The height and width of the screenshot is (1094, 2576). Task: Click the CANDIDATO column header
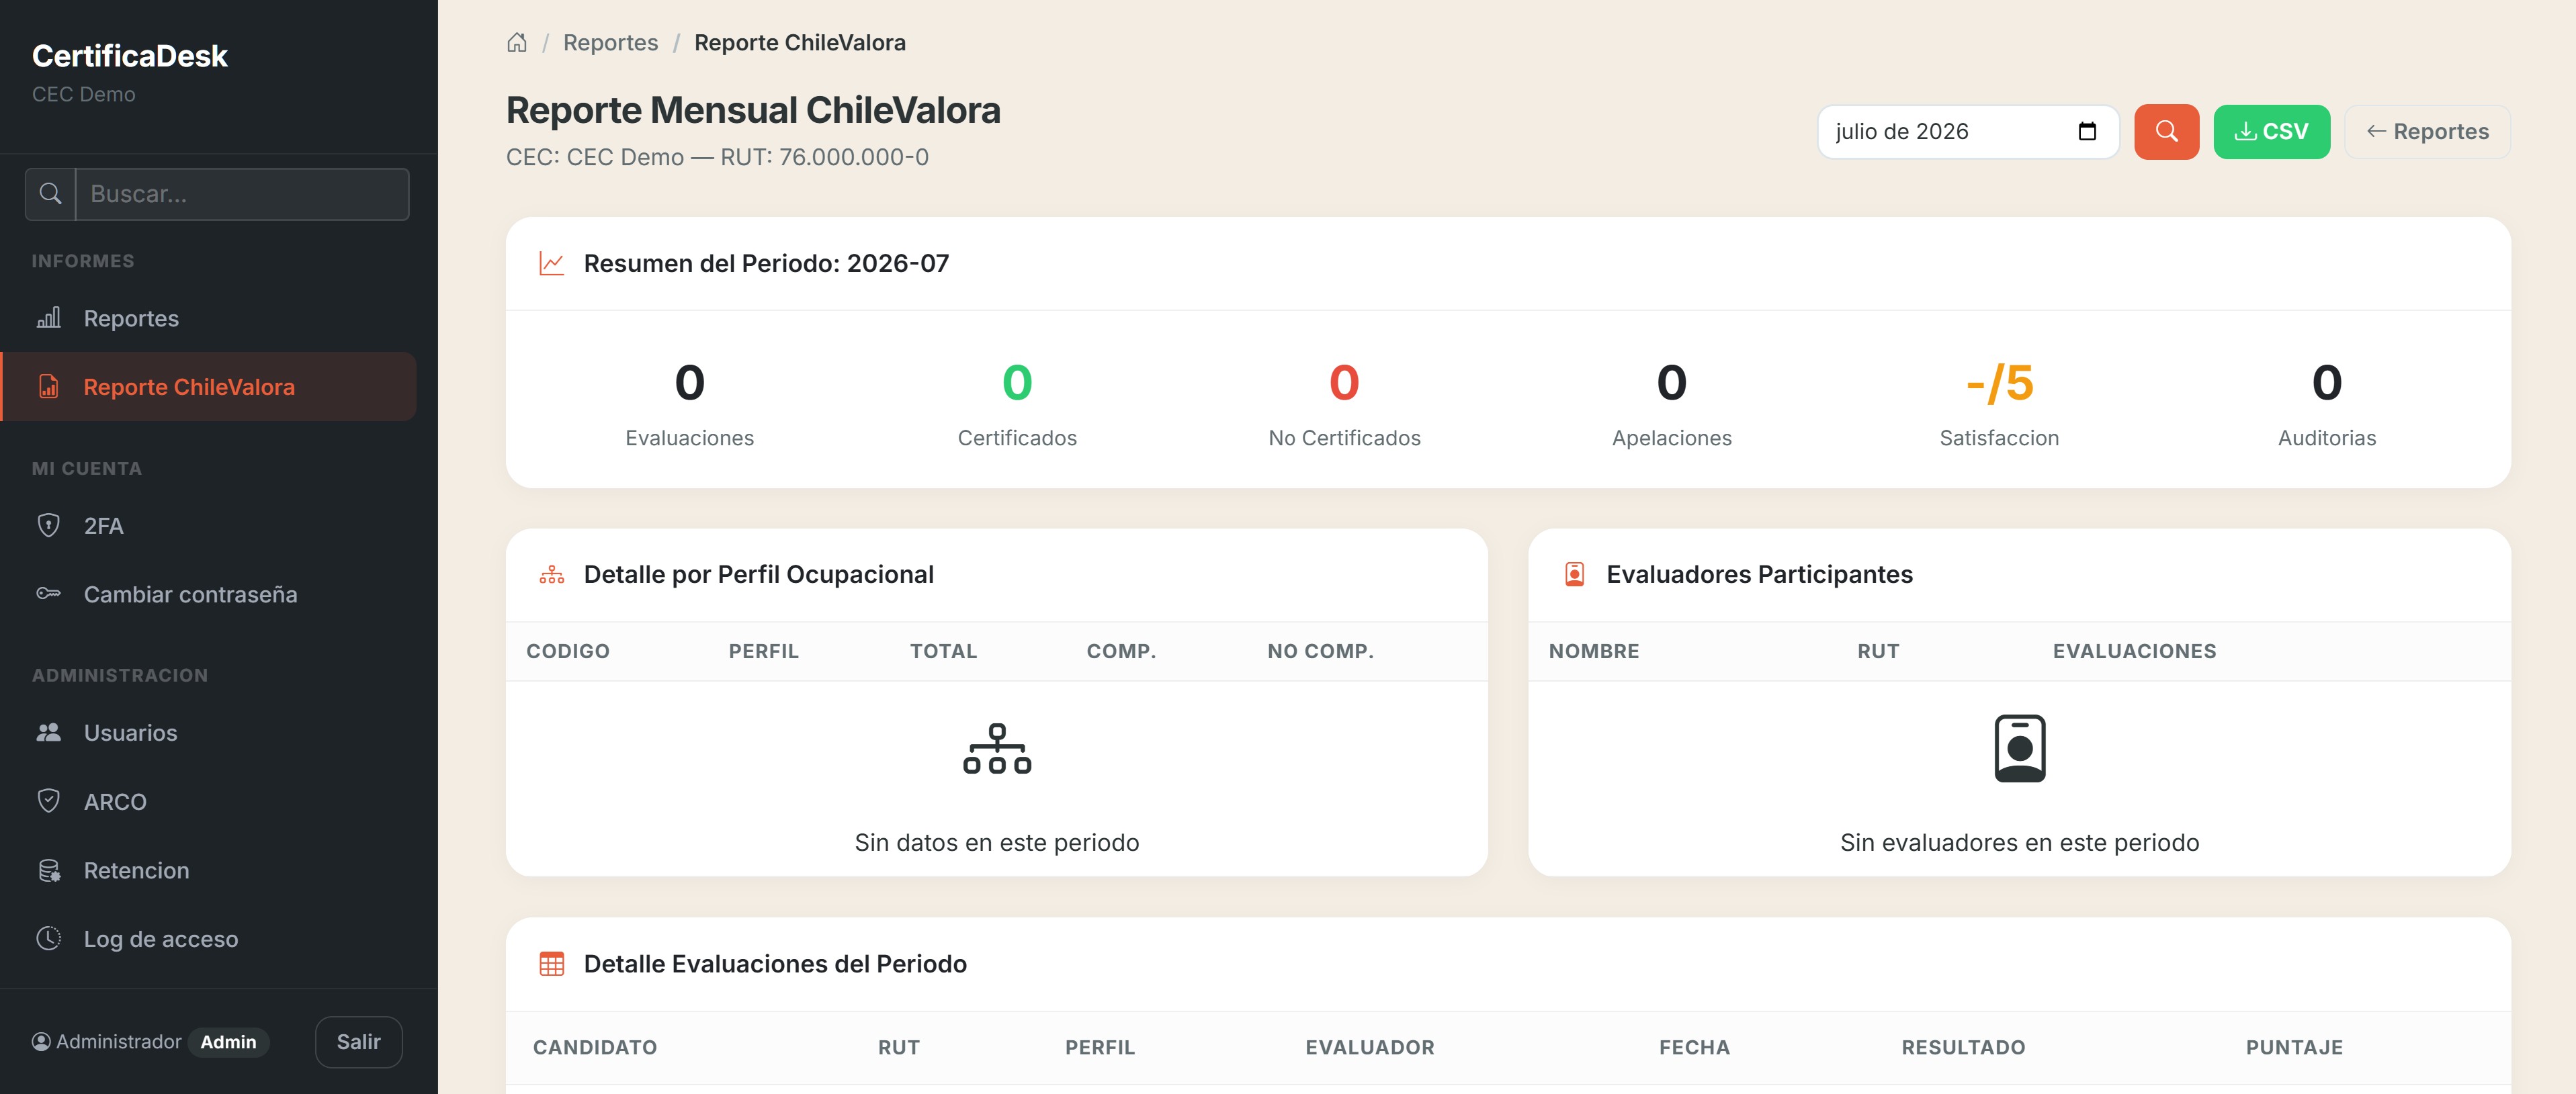click(595, 1048)
